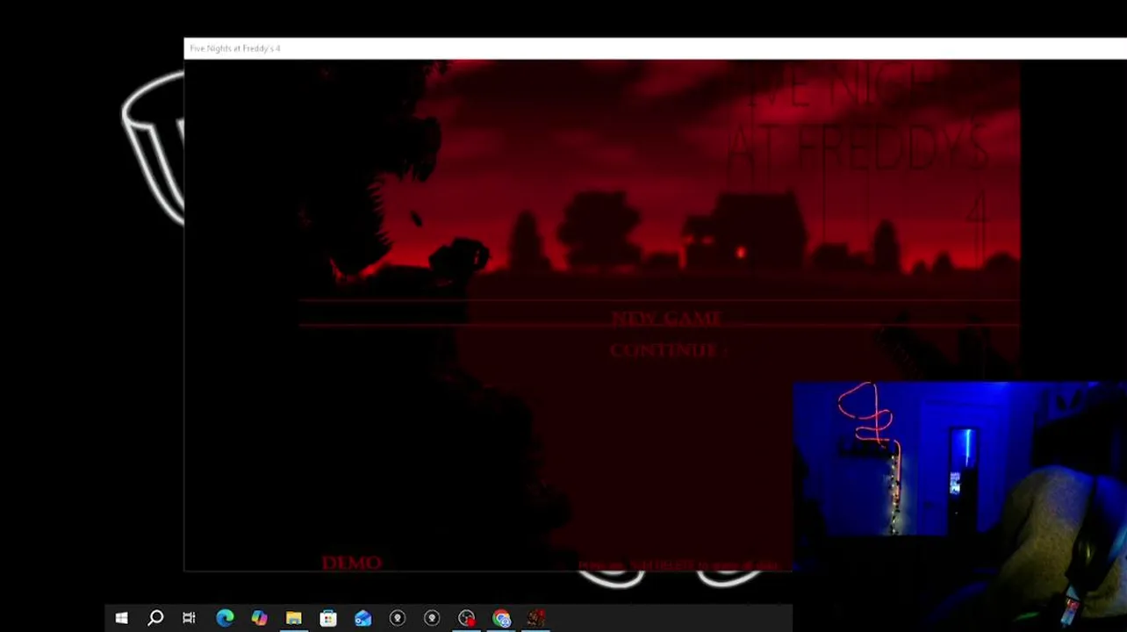Open the Windows Start menu

click(x=121, y=618)
